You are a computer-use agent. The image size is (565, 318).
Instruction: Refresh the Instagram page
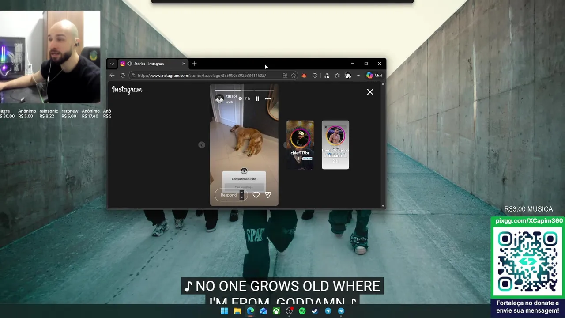click(123, 76)
